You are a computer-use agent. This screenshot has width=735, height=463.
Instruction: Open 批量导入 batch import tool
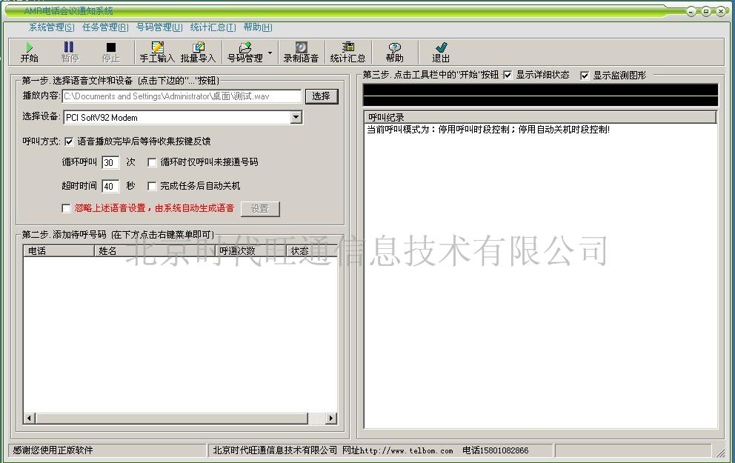[198, 52]
